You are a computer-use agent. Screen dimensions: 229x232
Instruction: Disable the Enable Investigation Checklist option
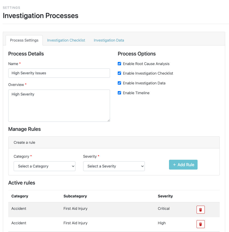pyautogui.click(x=119, y=73)
